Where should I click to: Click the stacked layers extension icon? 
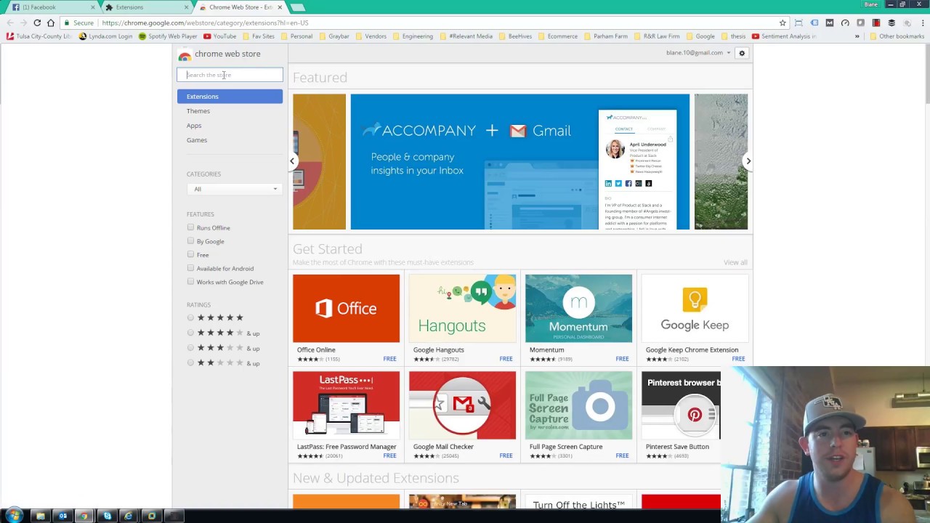pyautogui.click(x=891, y=23)
